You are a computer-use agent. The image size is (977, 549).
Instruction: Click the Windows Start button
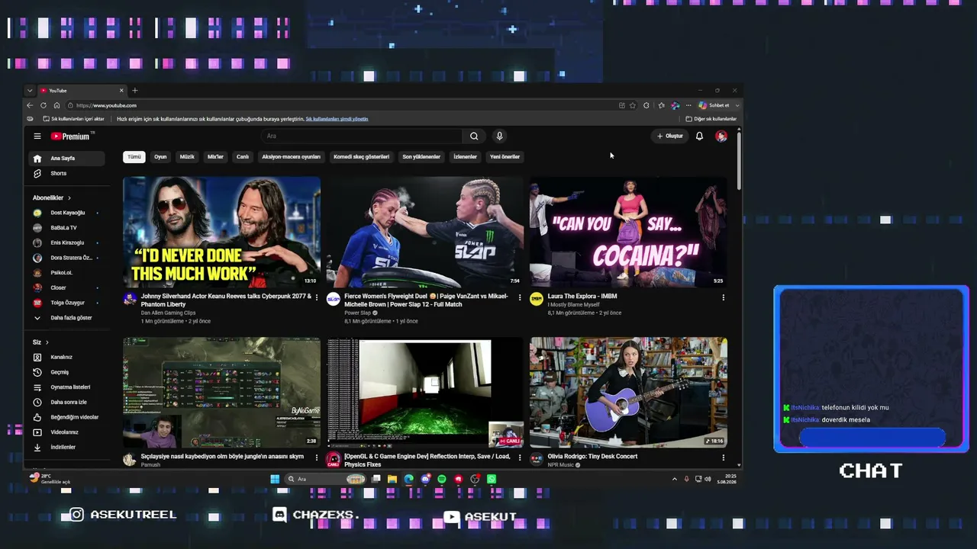pos(275,479)
